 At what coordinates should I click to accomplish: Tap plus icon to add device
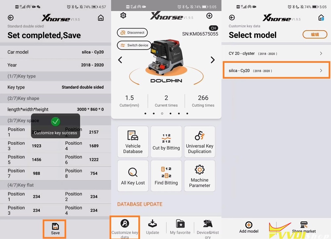209,16
